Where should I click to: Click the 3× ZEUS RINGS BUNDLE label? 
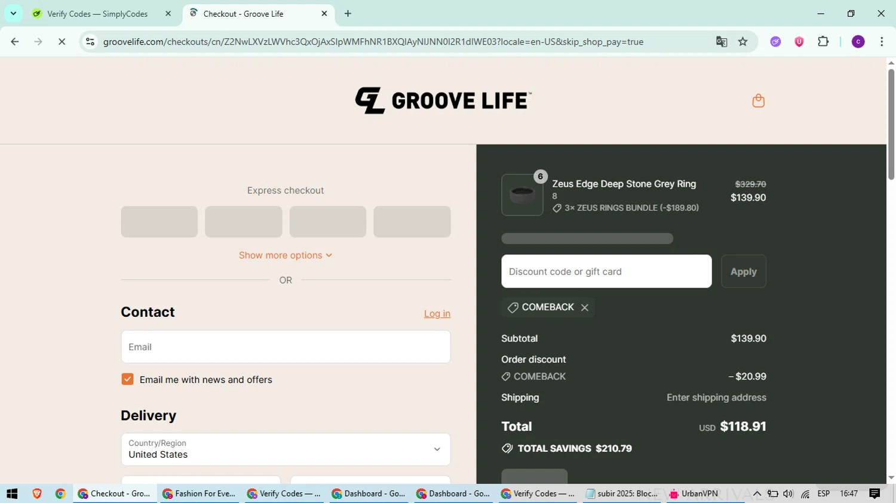click(x=631, y=208)
